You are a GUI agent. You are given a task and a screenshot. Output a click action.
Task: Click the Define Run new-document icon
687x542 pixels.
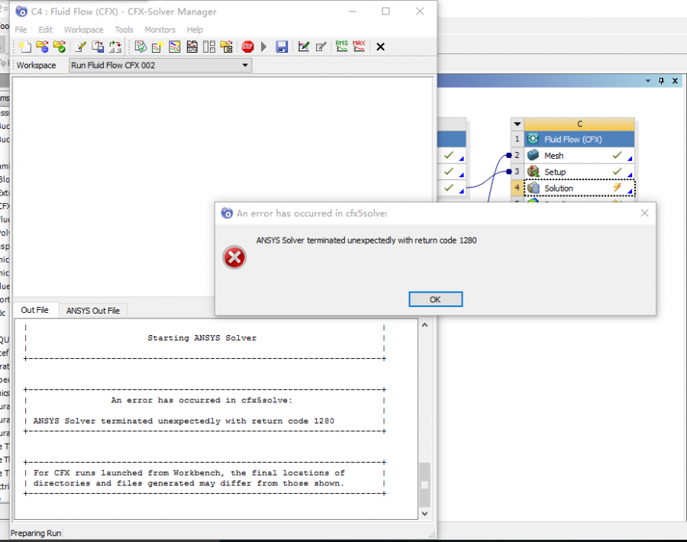tap(25, 47)
